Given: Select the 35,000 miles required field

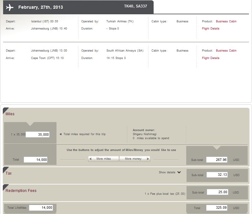Looking at the screenshot, I should (x=38, y=134).
